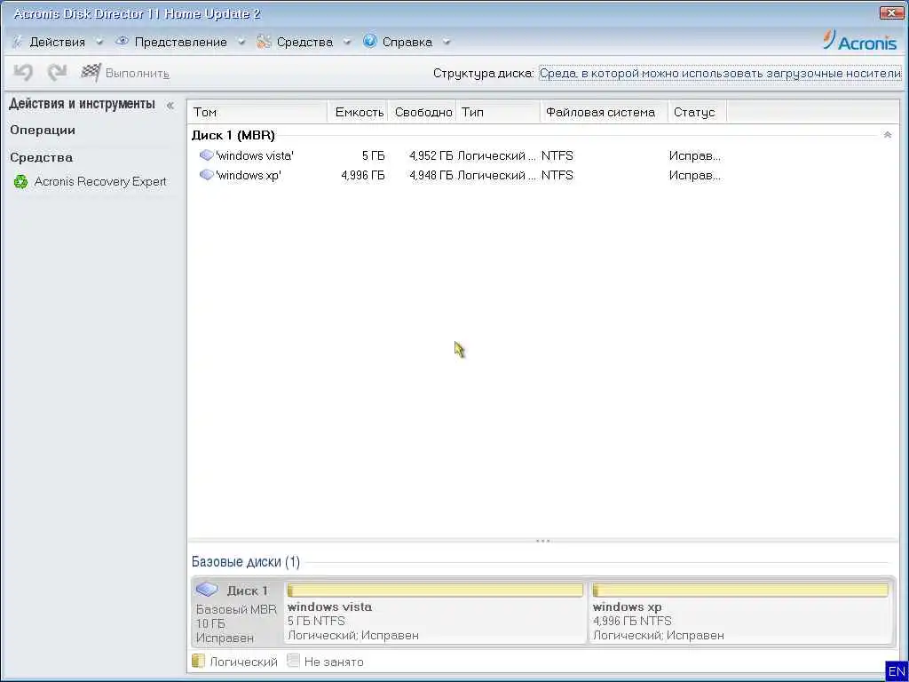Image resolution: width=909 pixels, height=682 pixels.
Task: Collapse the Действия и инструменты side panel
Action: 170,106
